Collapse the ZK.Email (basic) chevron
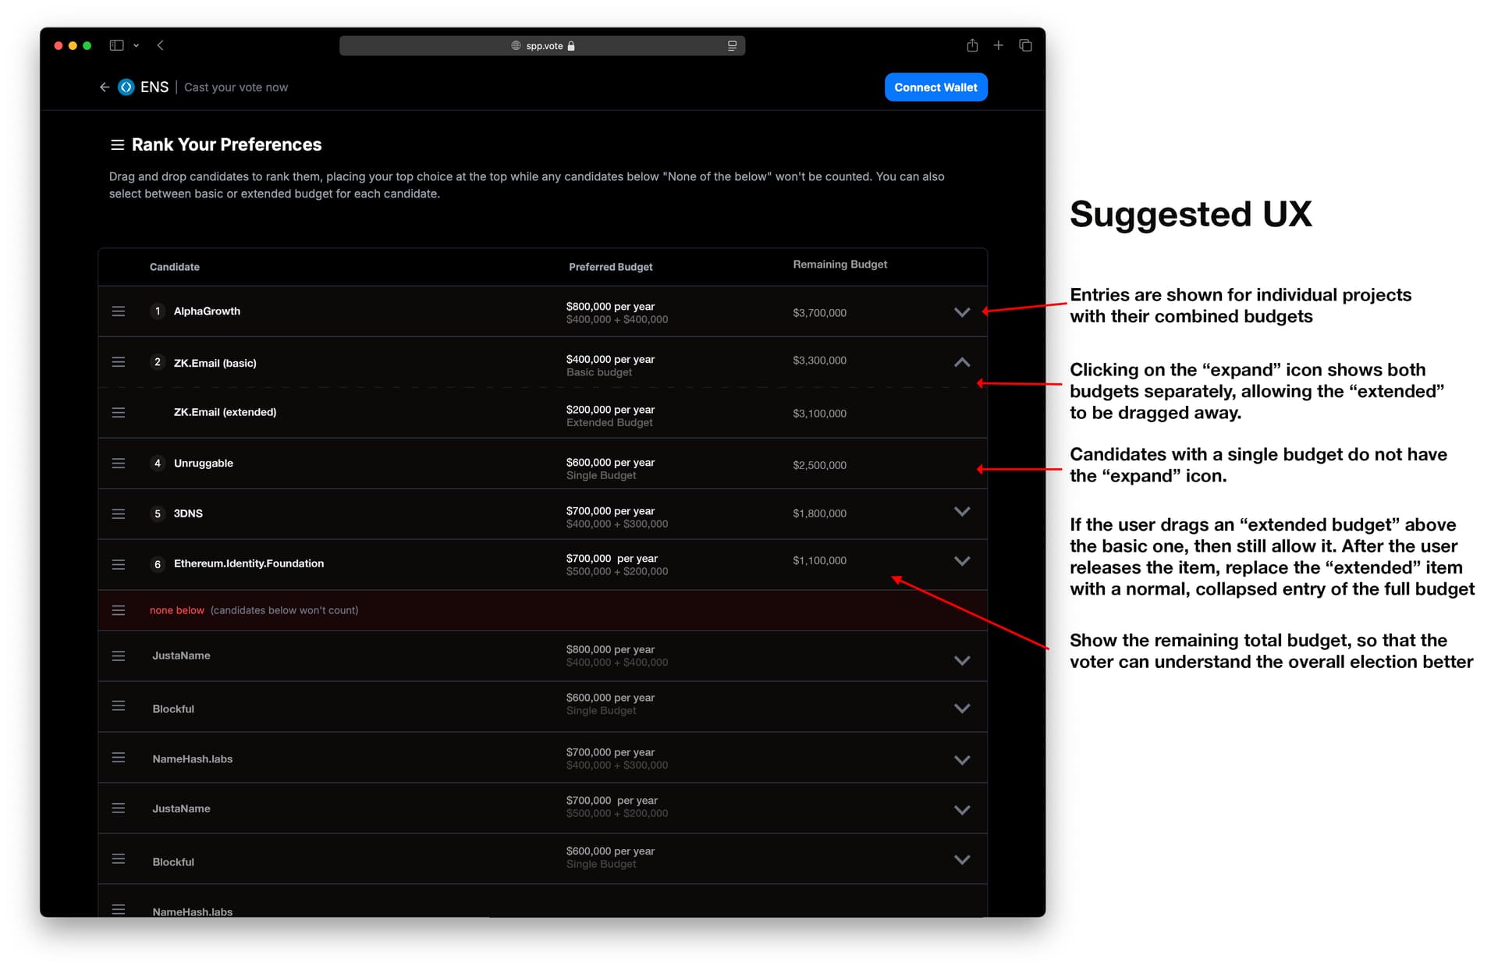This screenshot has width=1498, height=970. click(962, 362)
